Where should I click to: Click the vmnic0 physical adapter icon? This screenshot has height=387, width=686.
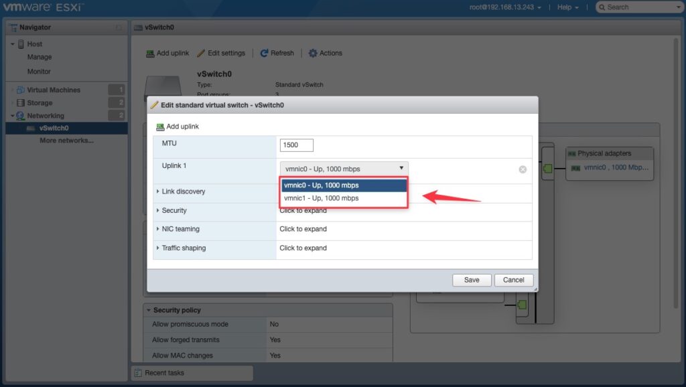pos(575,168)
